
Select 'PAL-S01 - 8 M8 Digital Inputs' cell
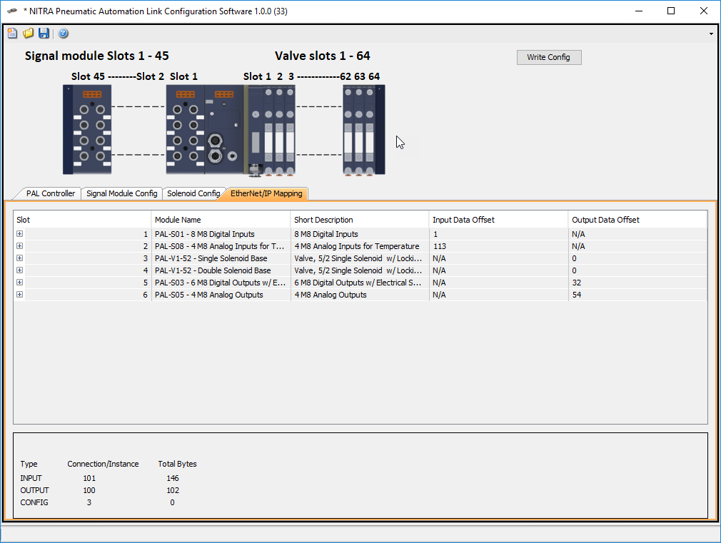221,234
